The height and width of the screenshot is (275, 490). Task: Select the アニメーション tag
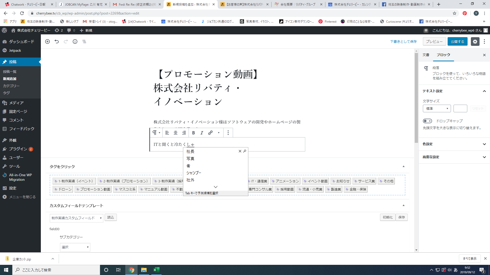point(285,181)
